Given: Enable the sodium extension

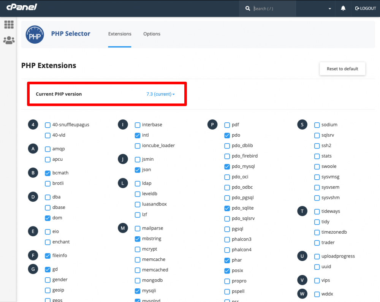Looking at the screenshot, I should point(317,125).
